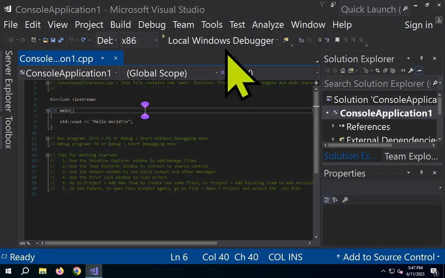445x278 pixels.
Task: Open the Debug configuration dropdown
Action: 107,40
